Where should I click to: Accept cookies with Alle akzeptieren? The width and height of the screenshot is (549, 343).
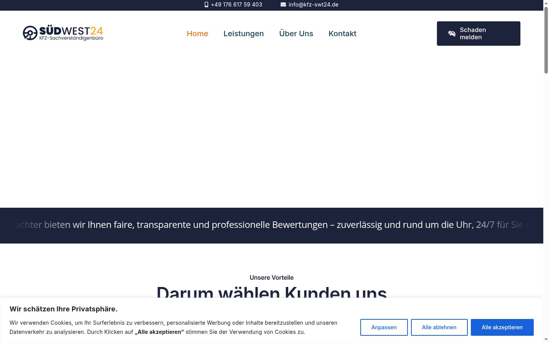click(502, 327)
